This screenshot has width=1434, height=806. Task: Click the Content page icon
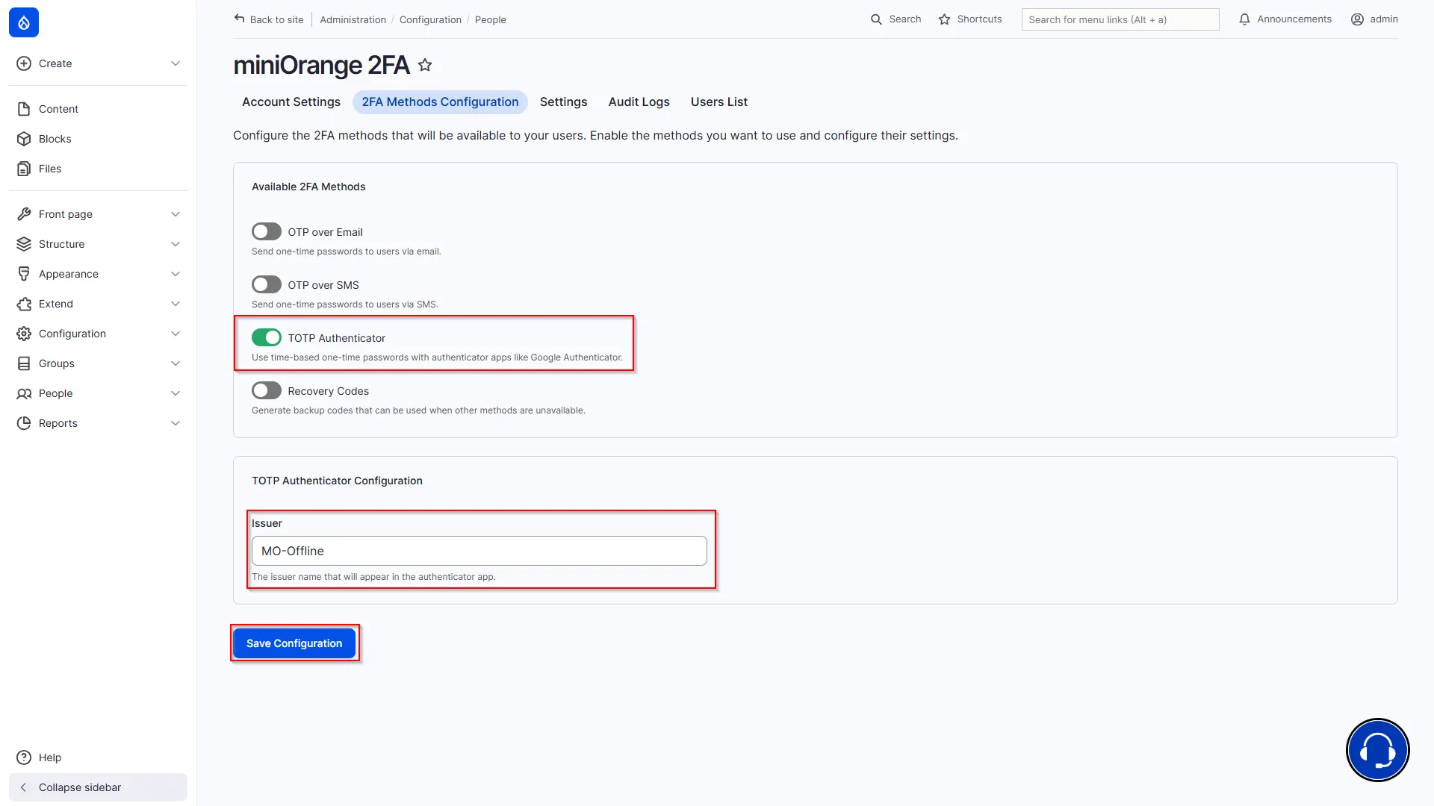(24, 109)
